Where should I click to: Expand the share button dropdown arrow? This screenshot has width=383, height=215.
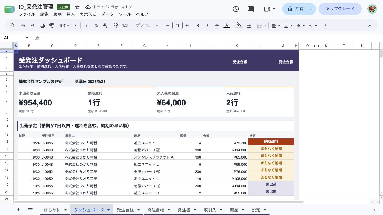(x=311, y=9)
